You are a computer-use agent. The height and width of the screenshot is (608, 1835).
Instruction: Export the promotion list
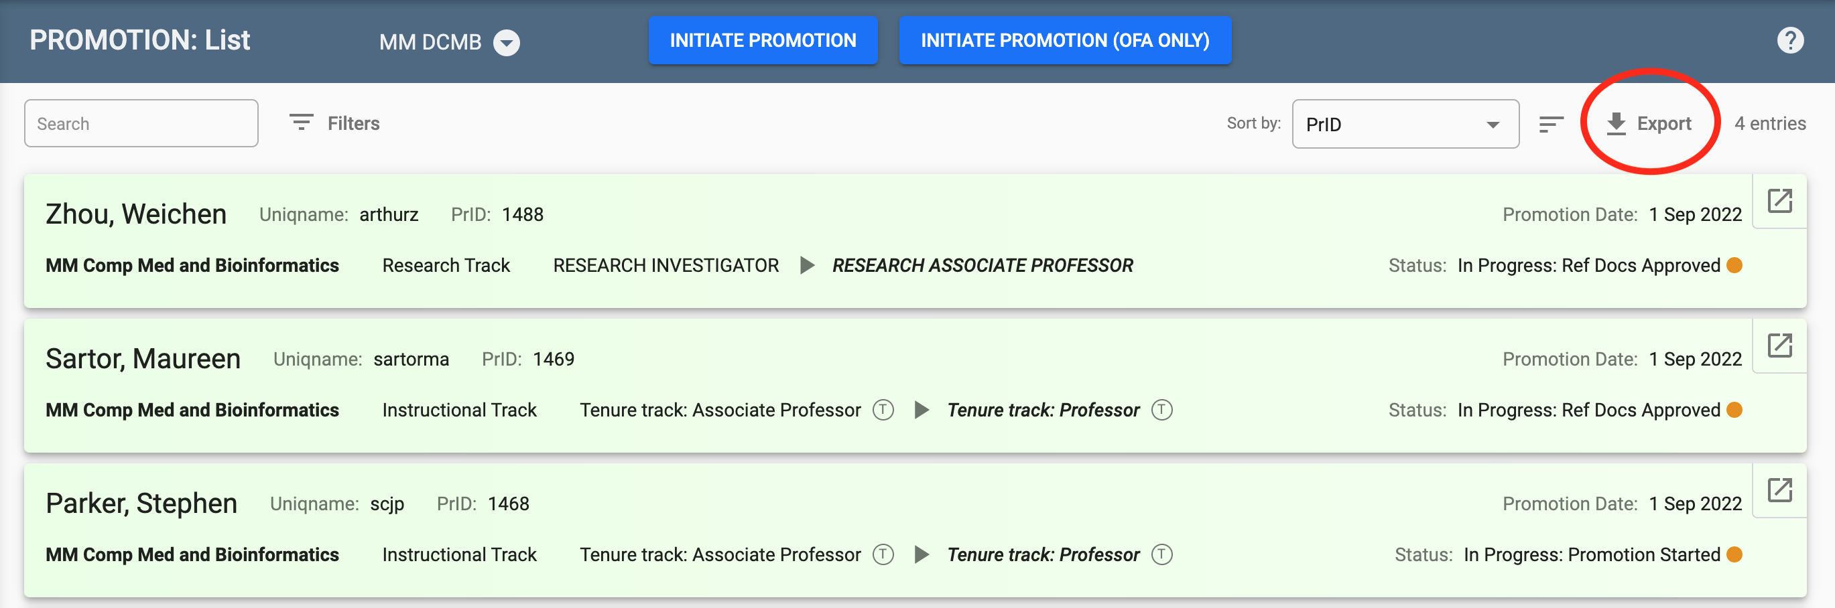pyautogui.click(x=1649, y=123)
